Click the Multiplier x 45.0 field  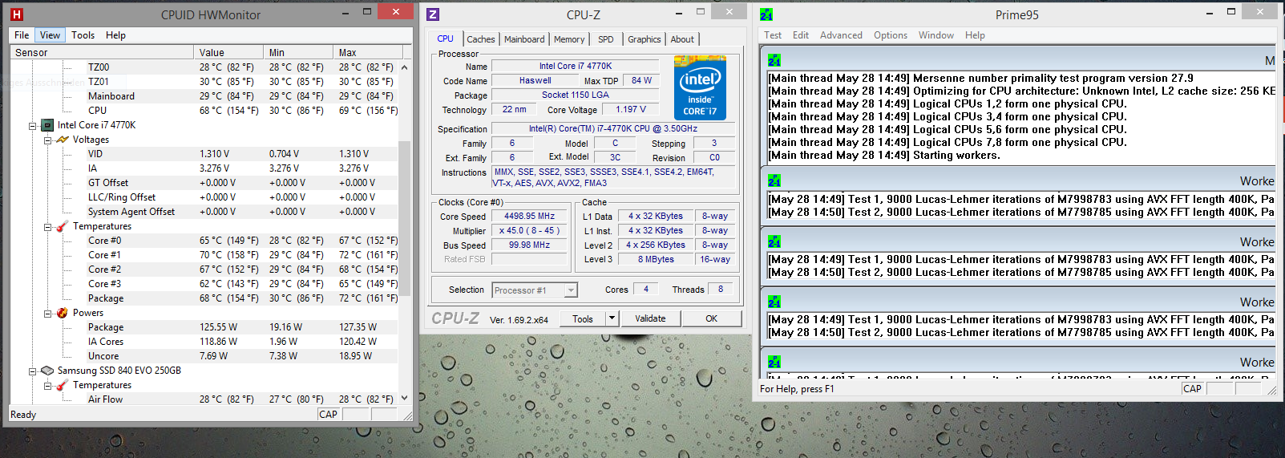[x=529, y=231]
